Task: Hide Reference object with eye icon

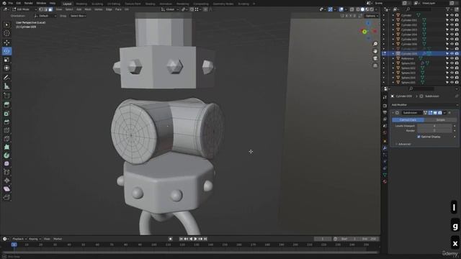Action: click(x=452, y=58)
